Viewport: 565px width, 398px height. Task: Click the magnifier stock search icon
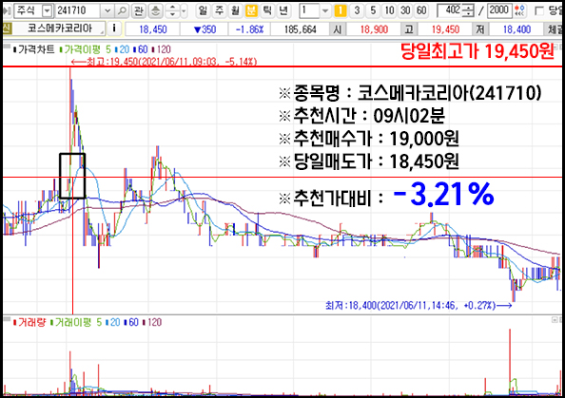pos(122,10)
